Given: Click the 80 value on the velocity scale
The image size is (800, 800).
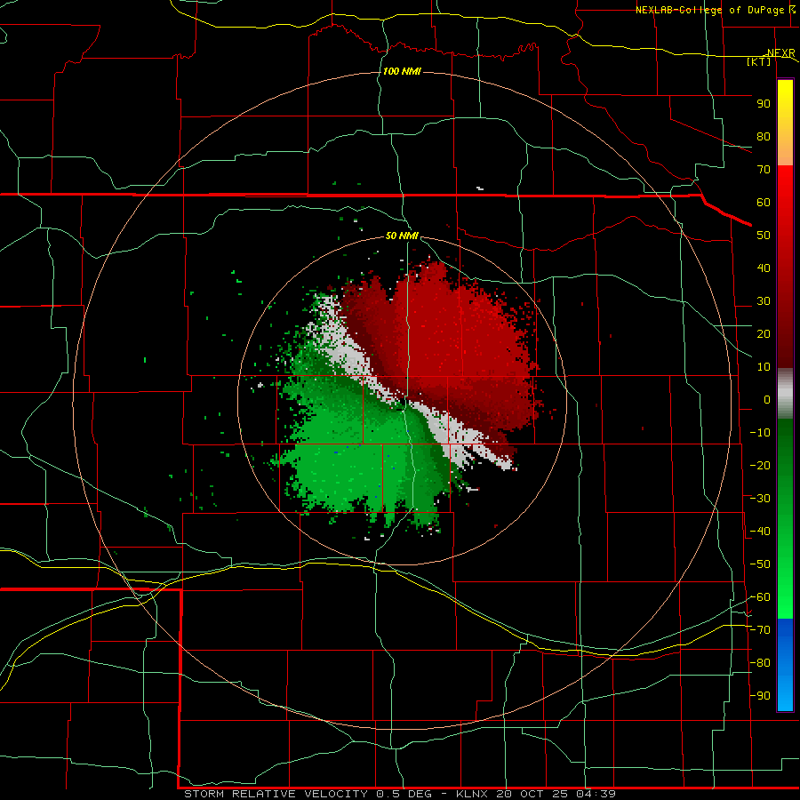Looking at the screenshot, I should pyautogui.click(x=764, y=137).
